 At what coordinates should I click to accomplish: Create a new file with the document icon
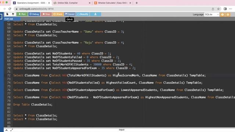(7, 14)
